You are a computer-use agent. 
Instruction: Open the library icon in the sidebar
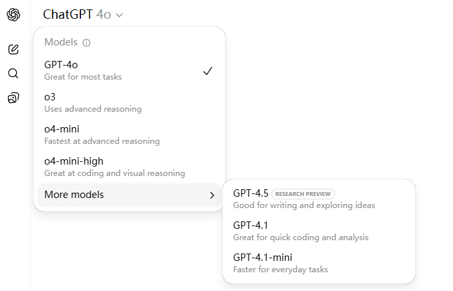[x=13, y=98]
